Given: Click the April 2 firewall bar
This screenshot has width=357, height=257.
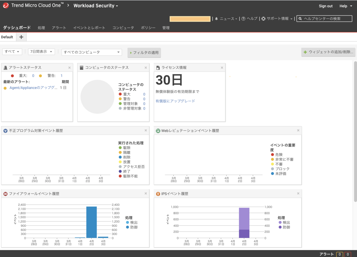Looking at the screenshot, I should pos(91,222).
